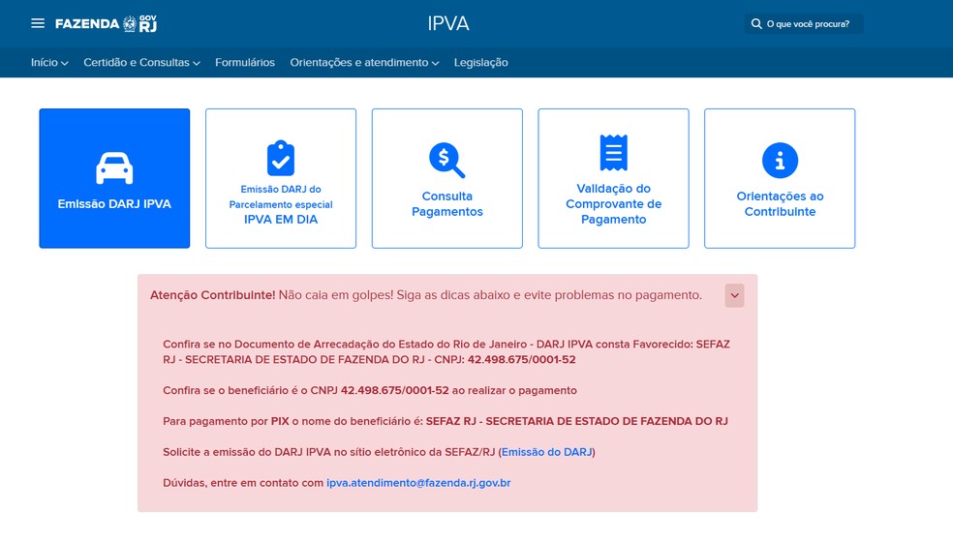Viewport: 953px width, 543px height.
Task: Expand Orientações e atendimento dropdown
Action: click(x=364, y=63)
